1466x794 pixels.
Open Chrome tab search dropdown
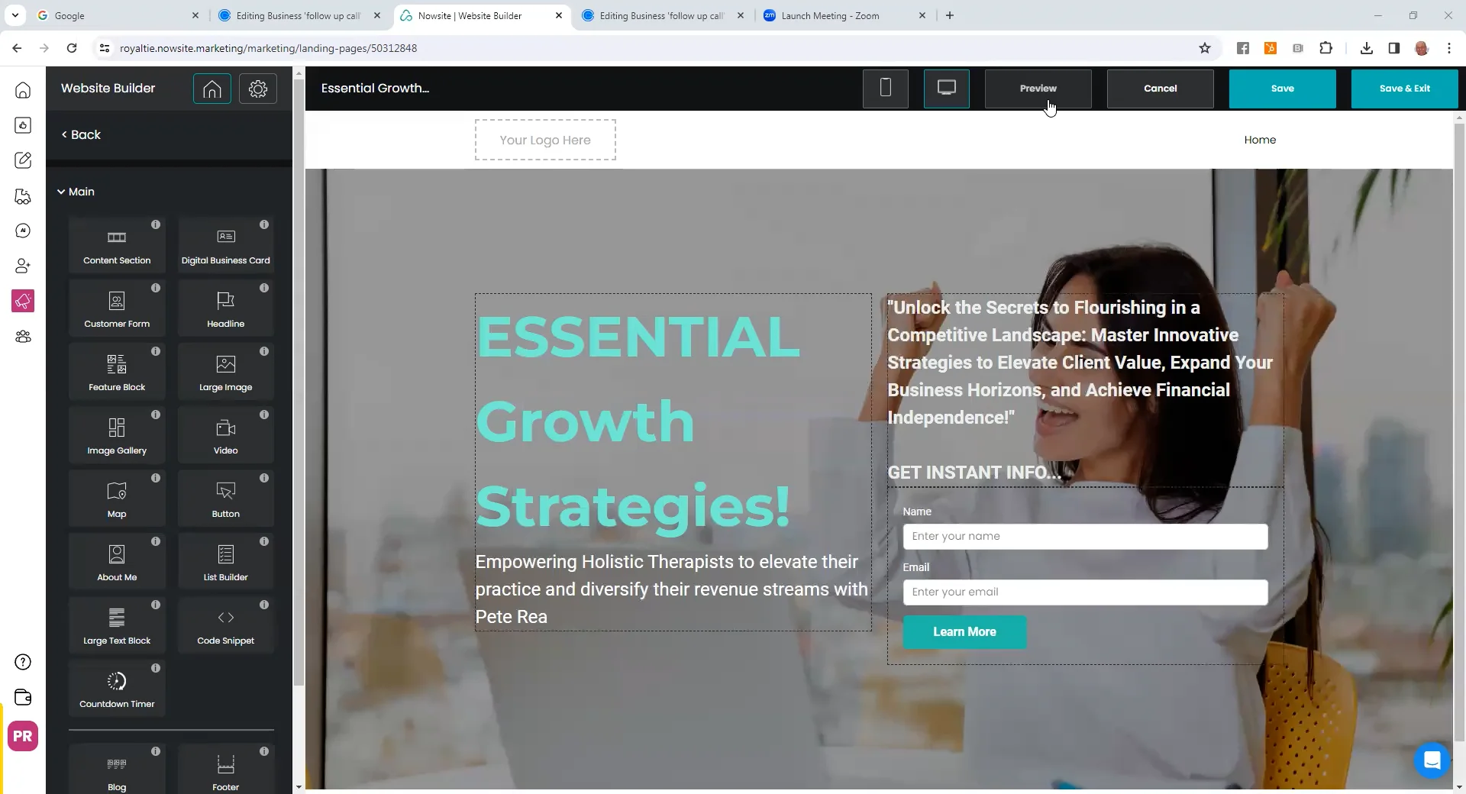[x=15, y=15]
